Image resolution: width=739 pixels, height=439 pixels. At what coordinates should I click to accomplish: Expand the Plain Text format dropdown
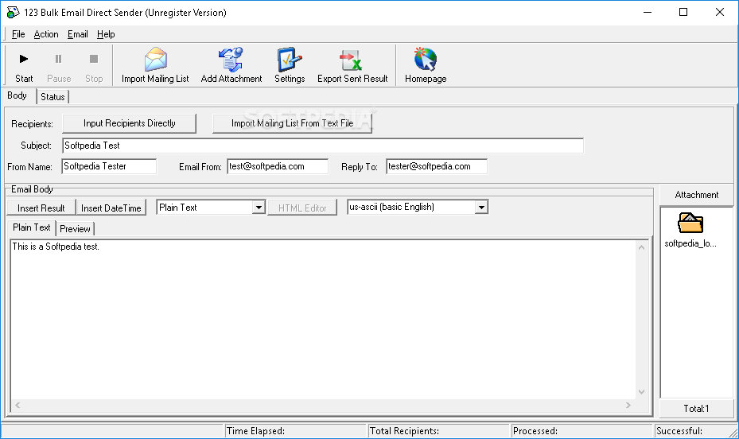click(259, 208)
